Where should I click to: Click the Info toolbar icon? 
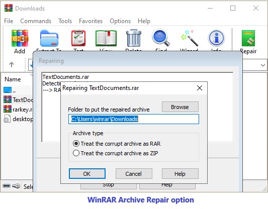[216, 38]
